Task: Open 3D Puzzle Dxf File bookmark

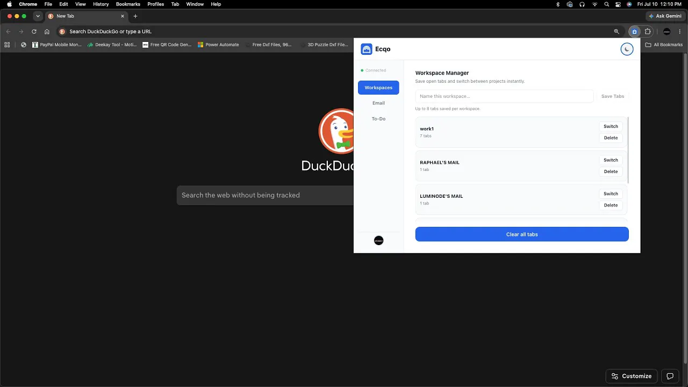Action: (324, 45)
